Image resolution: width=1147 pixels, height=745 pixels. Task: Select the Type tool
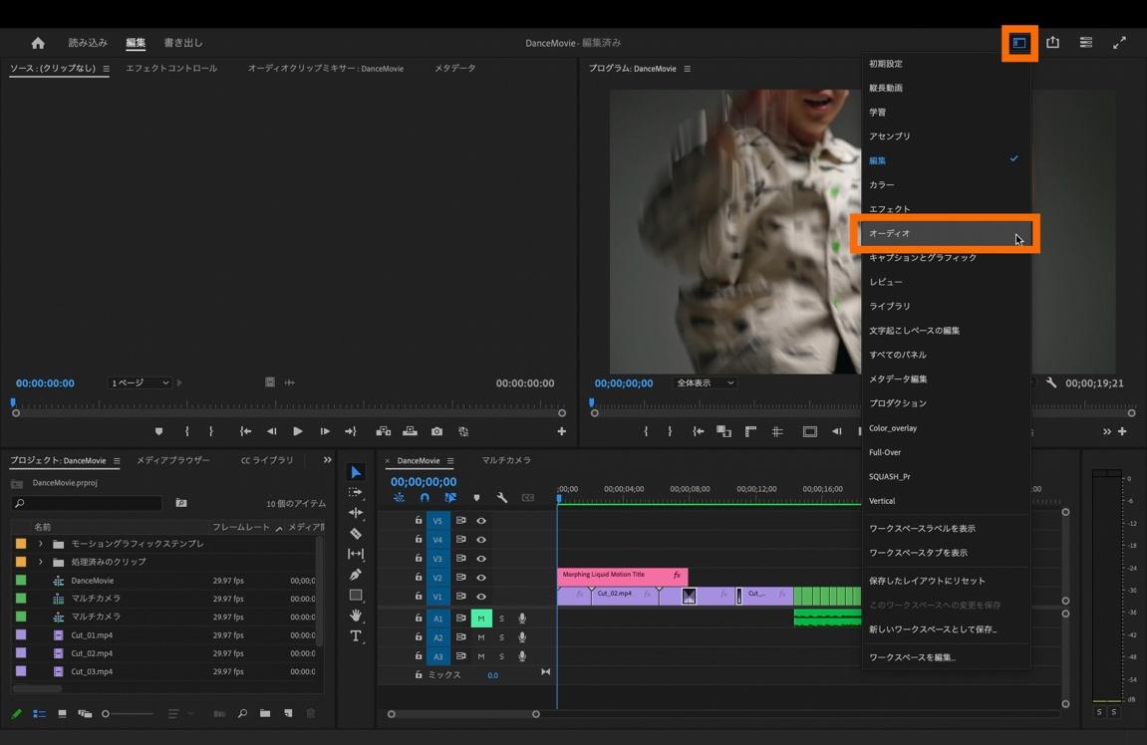point(356,636)
